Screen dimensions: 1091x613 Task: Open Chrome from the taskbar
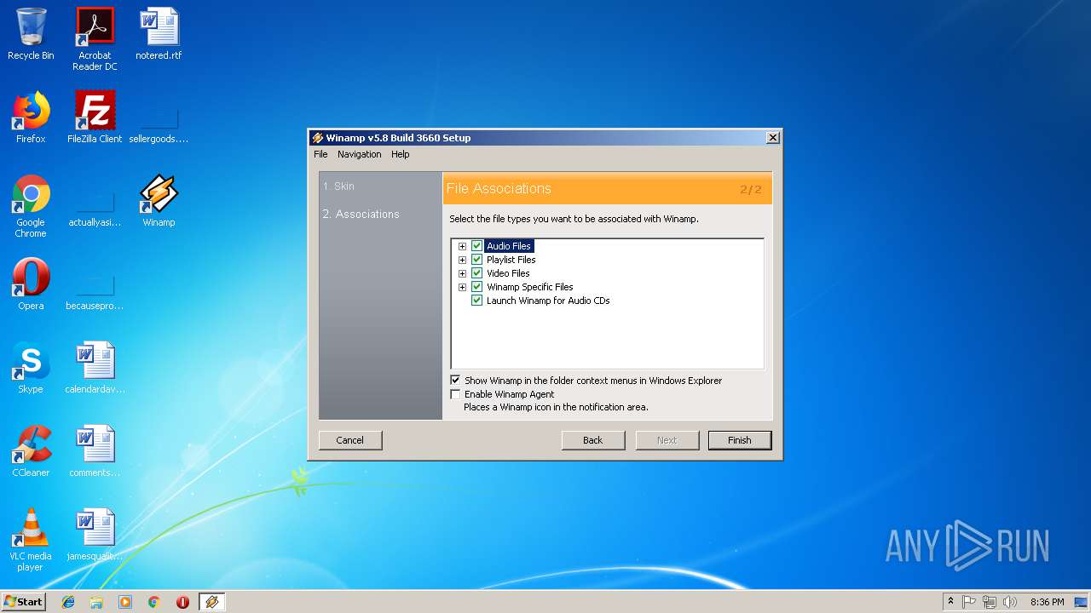[x=153, y=602]
